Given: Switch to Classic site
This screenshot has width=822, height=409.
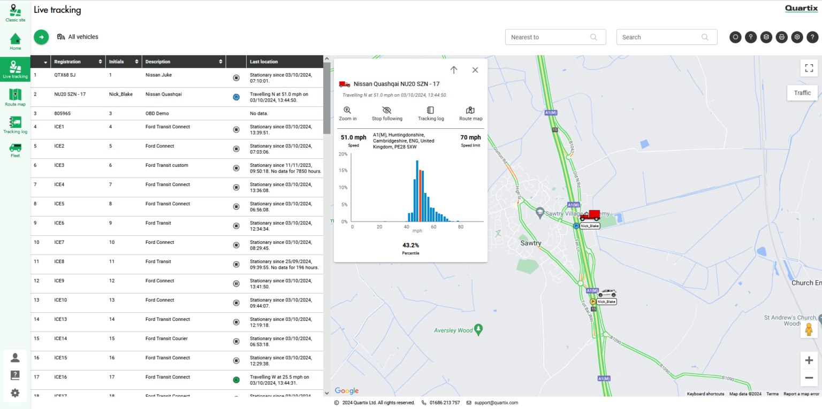Looking at the screenshot, I should [x=15, y=13].
